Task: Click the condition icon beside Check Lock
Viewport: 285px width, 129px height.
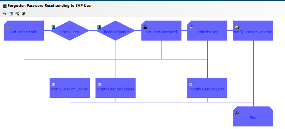Action: pos(54,27)
